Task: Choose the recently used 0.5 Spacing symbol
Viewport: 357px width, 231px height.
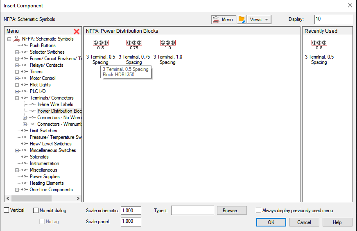Action: [319, 45]
